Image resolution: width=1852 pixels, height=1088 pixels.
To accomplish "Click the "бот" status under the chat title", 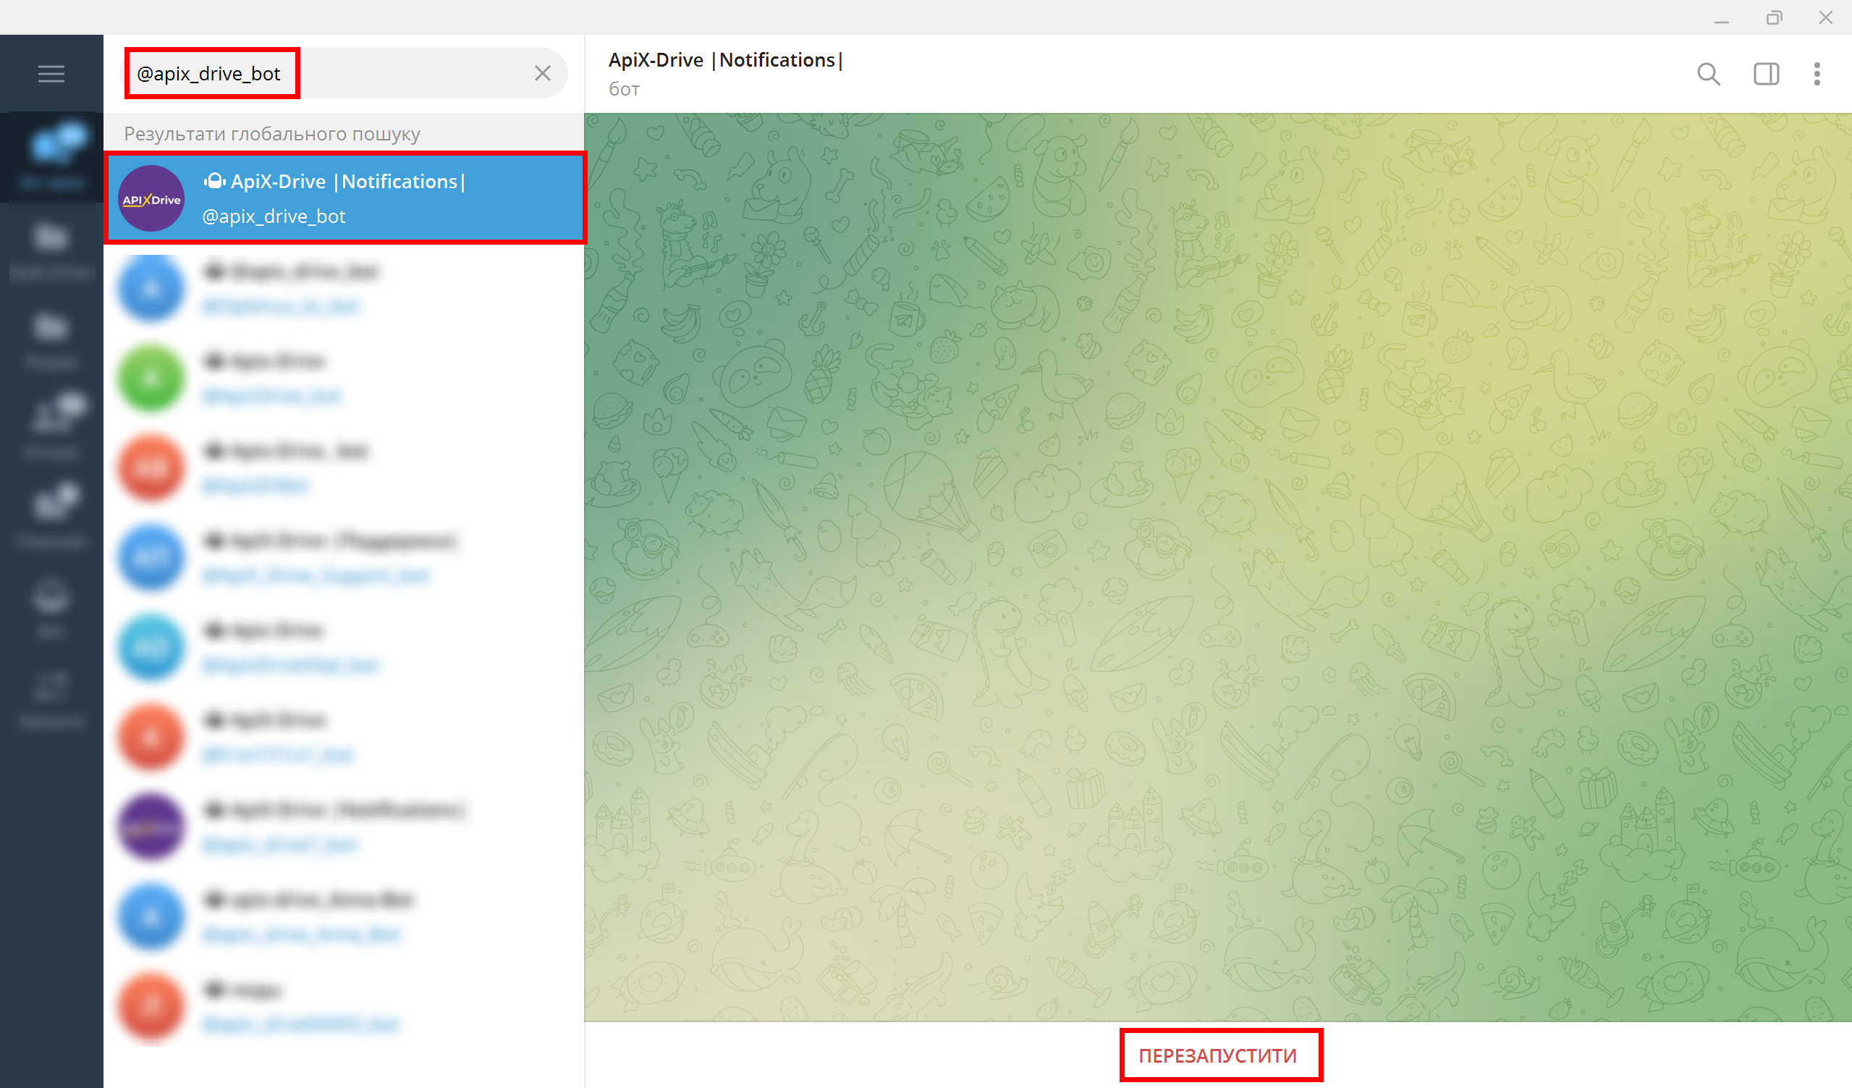I will tap(624, 90).
